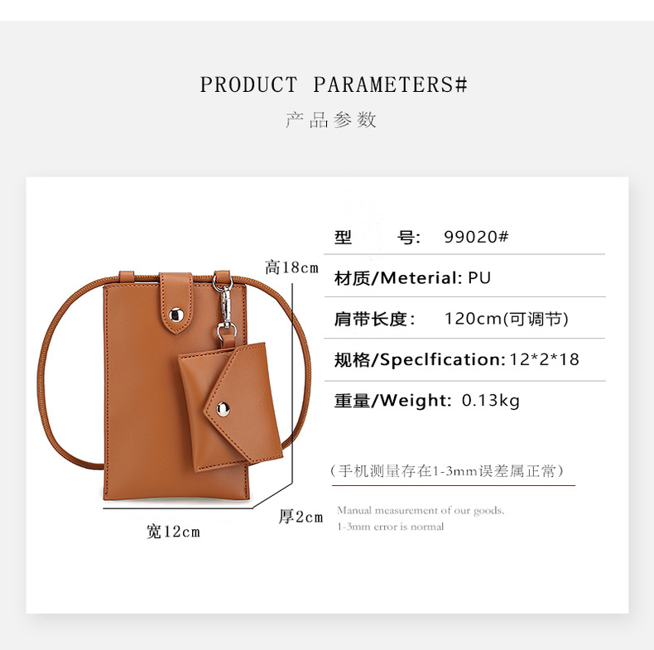Click the 厚2cm thickness label
This screenshot has width=654, height=650.
click(301, 517)
